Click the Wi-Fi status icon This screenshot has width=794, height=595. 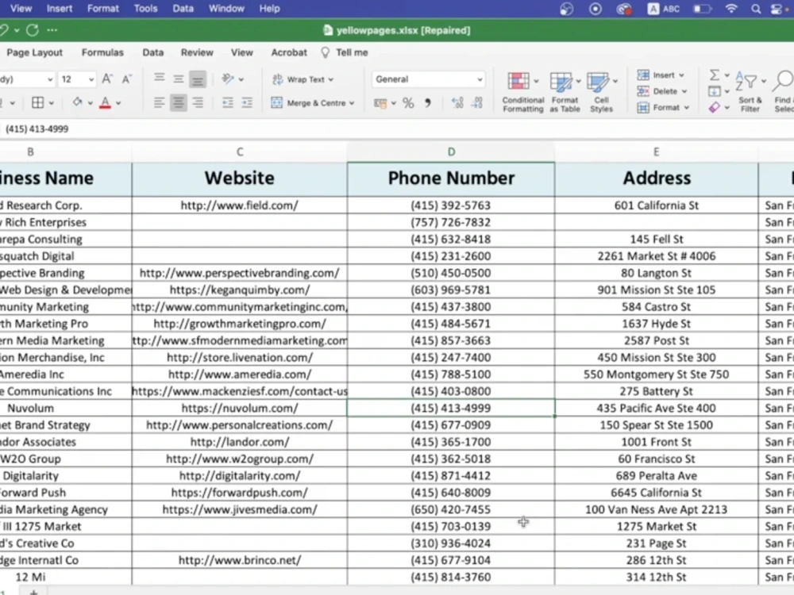tap(730, 9)
